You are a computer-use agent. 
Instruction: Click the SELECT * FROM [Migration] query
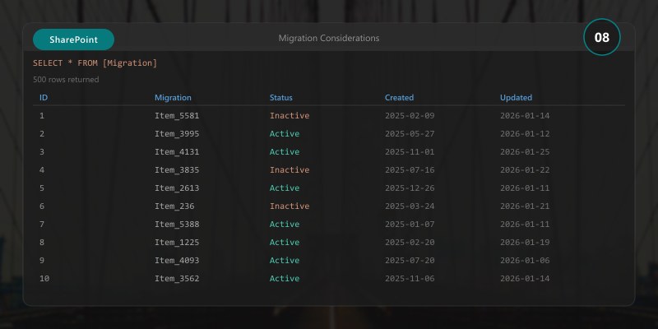click(x=95, y=63)
